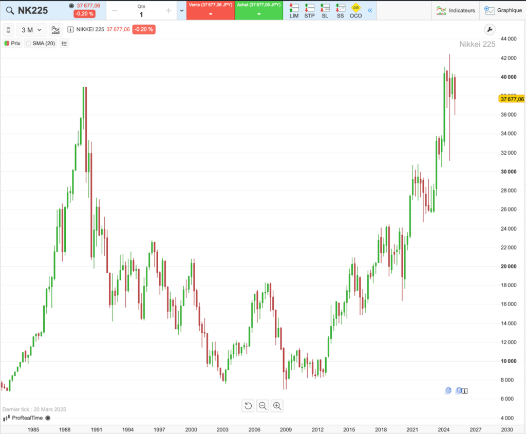Click the quantity input field
The image size is (526, 434).
coord(141,14)
